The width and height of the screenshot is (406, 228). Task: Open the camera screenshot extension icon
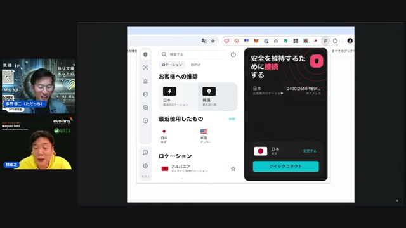276,41
